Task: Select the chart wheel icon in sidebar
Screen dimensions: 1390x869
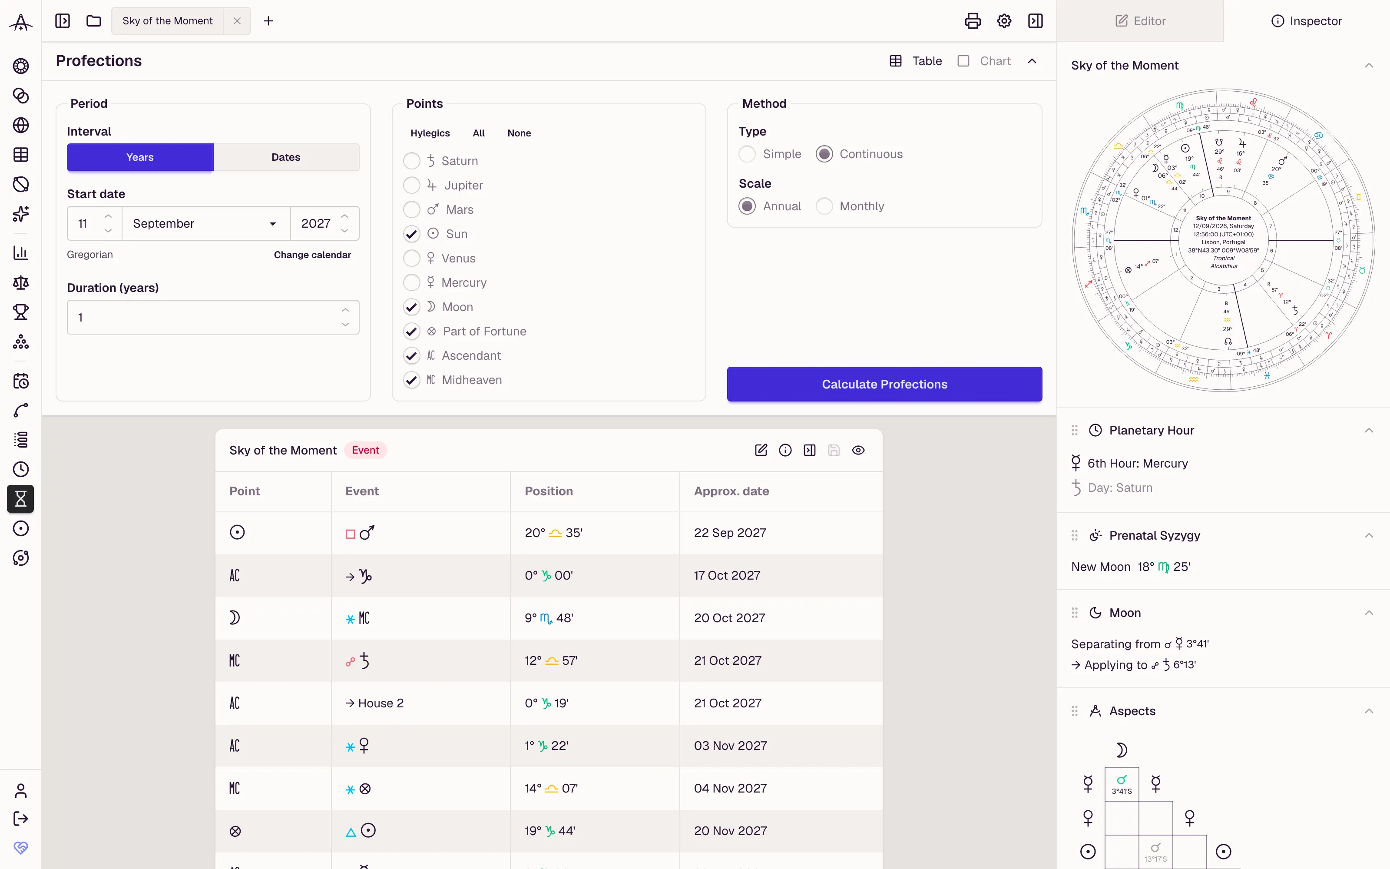Action: click(x=21, y=66)
